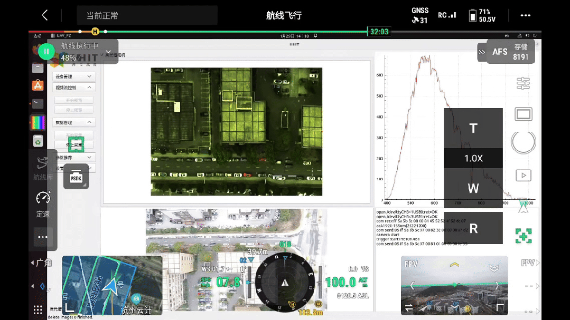
Task: Select the 定速 speed control icon
Action: pos(43,203)
